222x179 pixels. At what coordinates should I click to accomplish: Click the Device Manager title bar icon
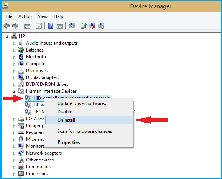coord(5,6)
